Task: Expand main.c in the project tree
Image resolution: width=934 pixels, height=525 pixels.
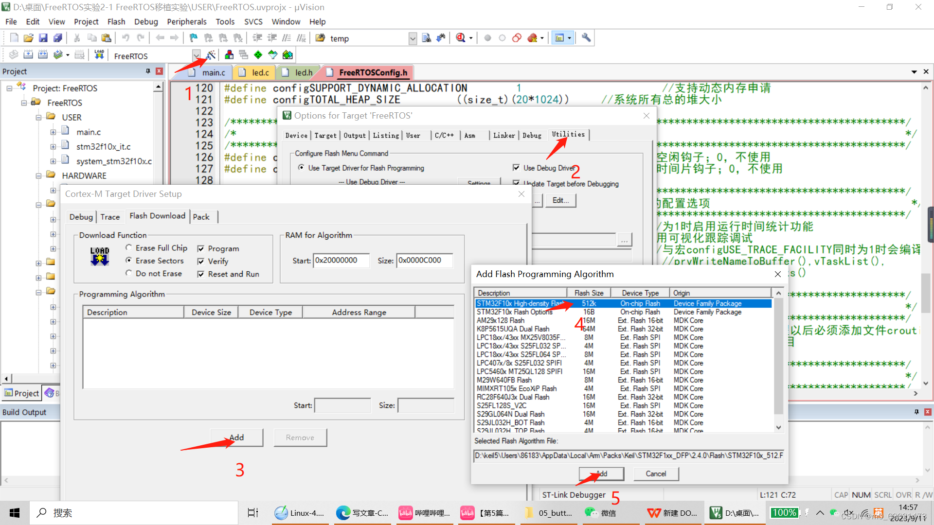Action: [53, 132]
